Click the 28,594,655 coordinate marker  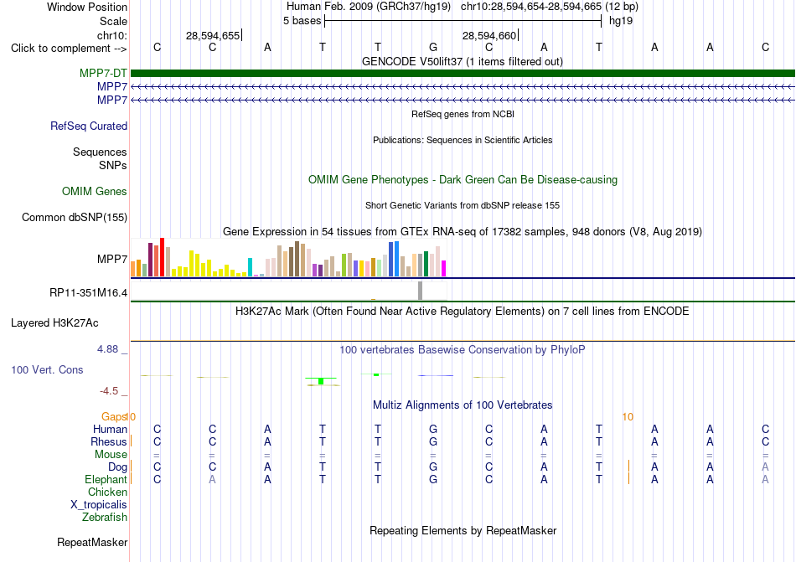coord(213,35)
